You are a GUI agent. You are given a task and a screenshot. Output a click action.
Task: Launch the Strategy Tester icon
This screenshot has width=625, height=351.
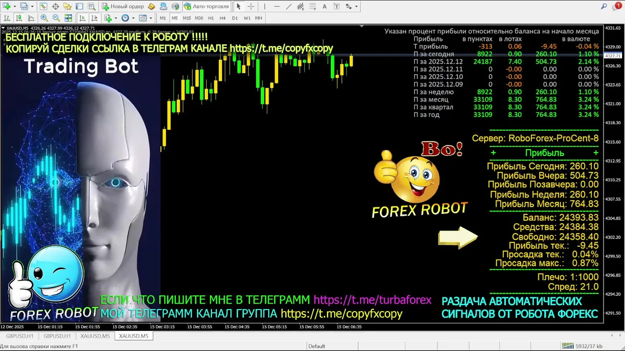(91, 6)
